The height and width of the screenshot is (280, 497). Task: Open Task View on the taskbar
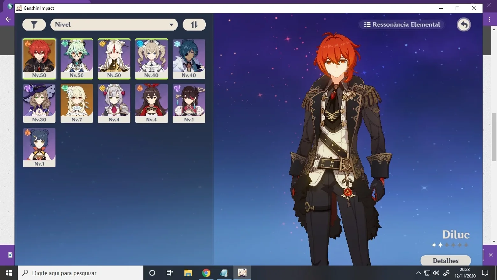pos(169,273)
